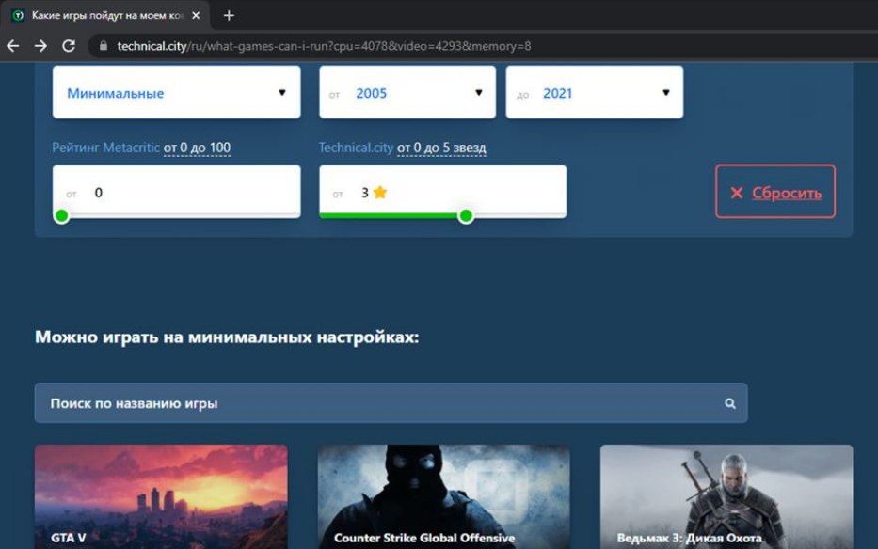This screenshot has height=549, width=878.
Task: Click the yellow star icon in the rating field
Action: click(380, 193)
